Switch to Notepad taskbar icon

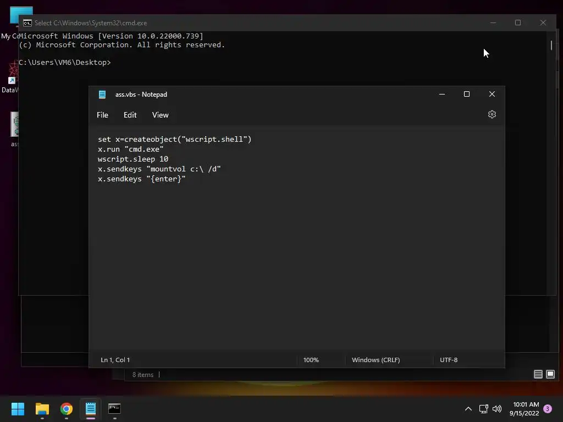click(91, 409)
